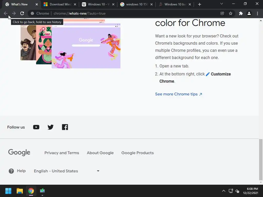Open Chrome's three-dot menu
The width and height of the screenshot is (263, 197).
pyautogui.click(x=257, y=13)
